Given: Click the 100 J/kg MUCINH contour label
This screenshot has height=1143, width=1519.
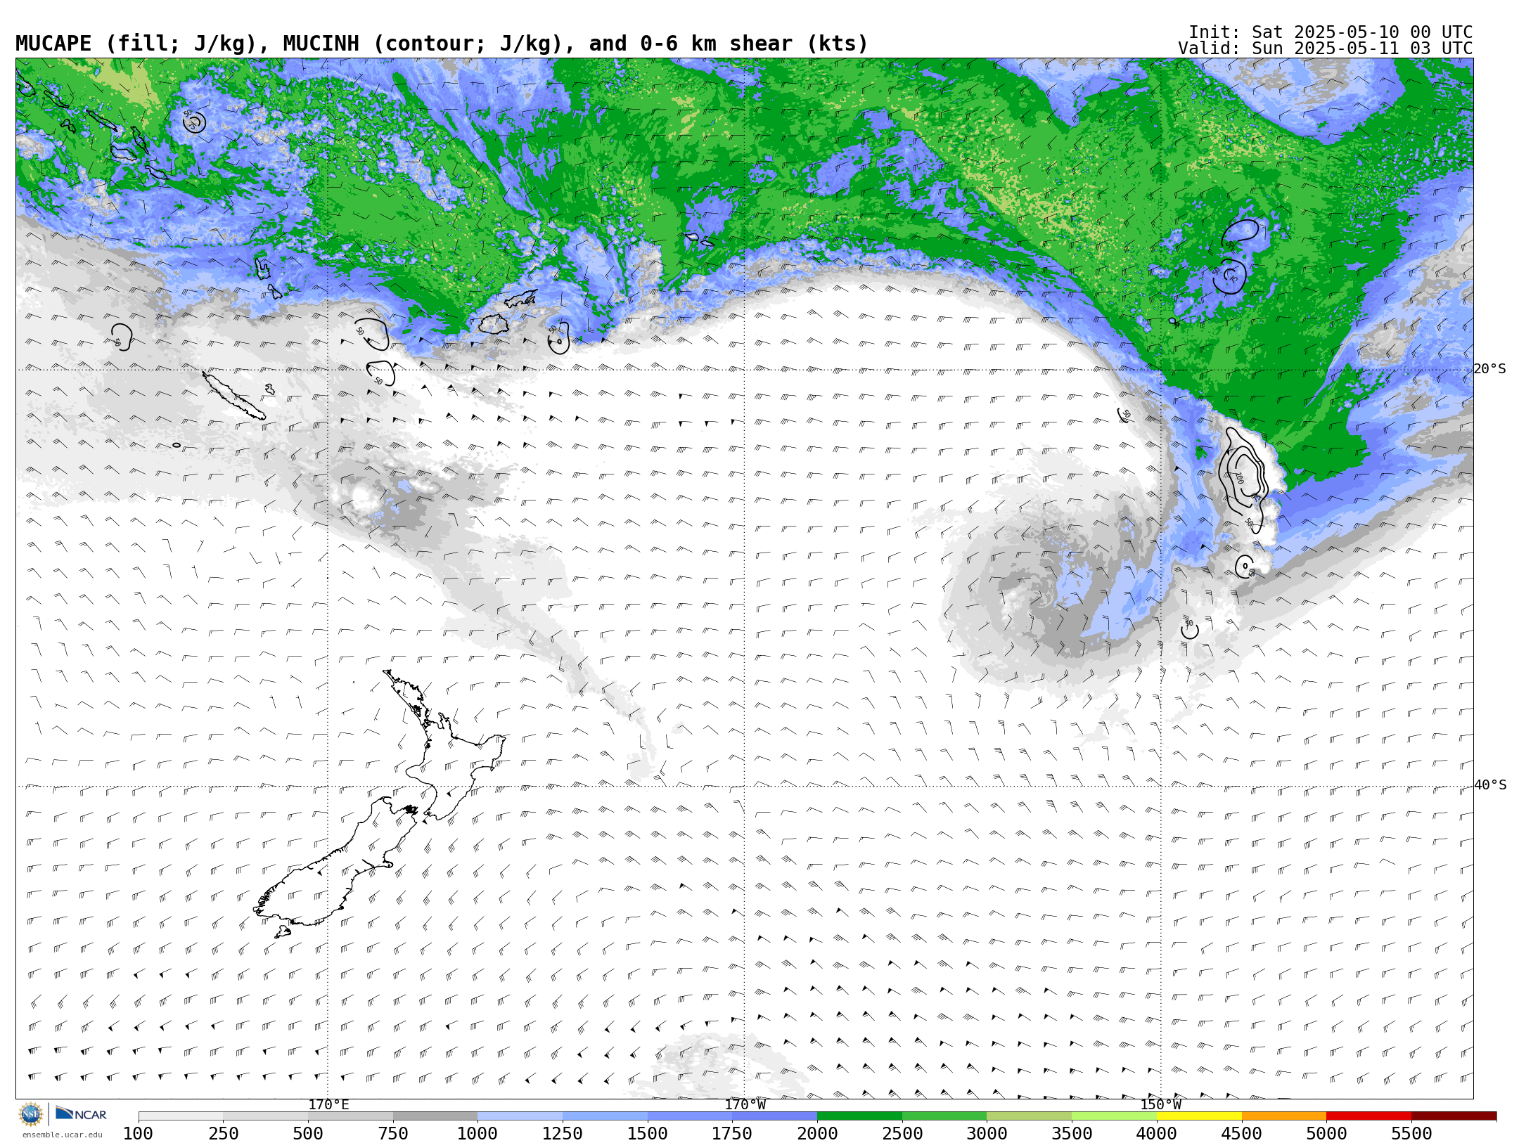Looking at the screenshot, I should (x=1239, y=478).
